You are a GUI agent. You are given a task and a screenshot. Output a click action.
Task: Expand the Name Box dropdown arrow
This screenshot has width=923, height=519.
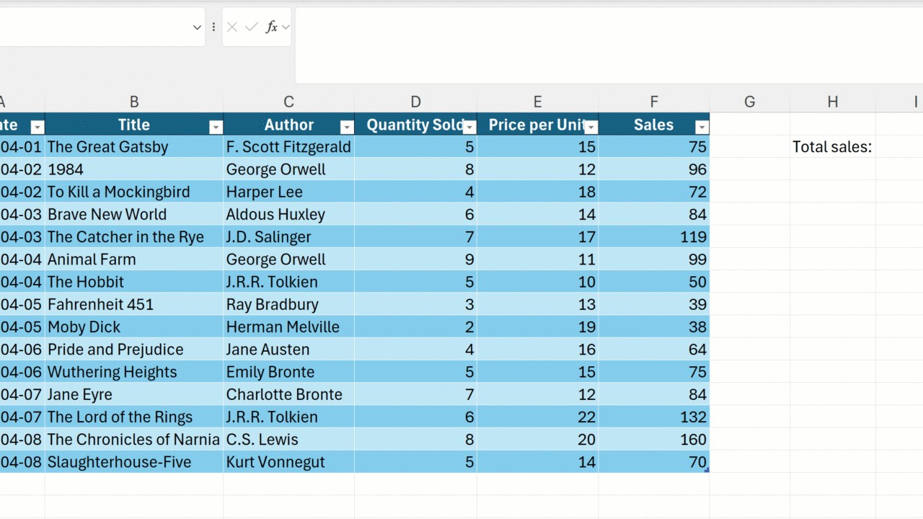click(x=197, y=27)
